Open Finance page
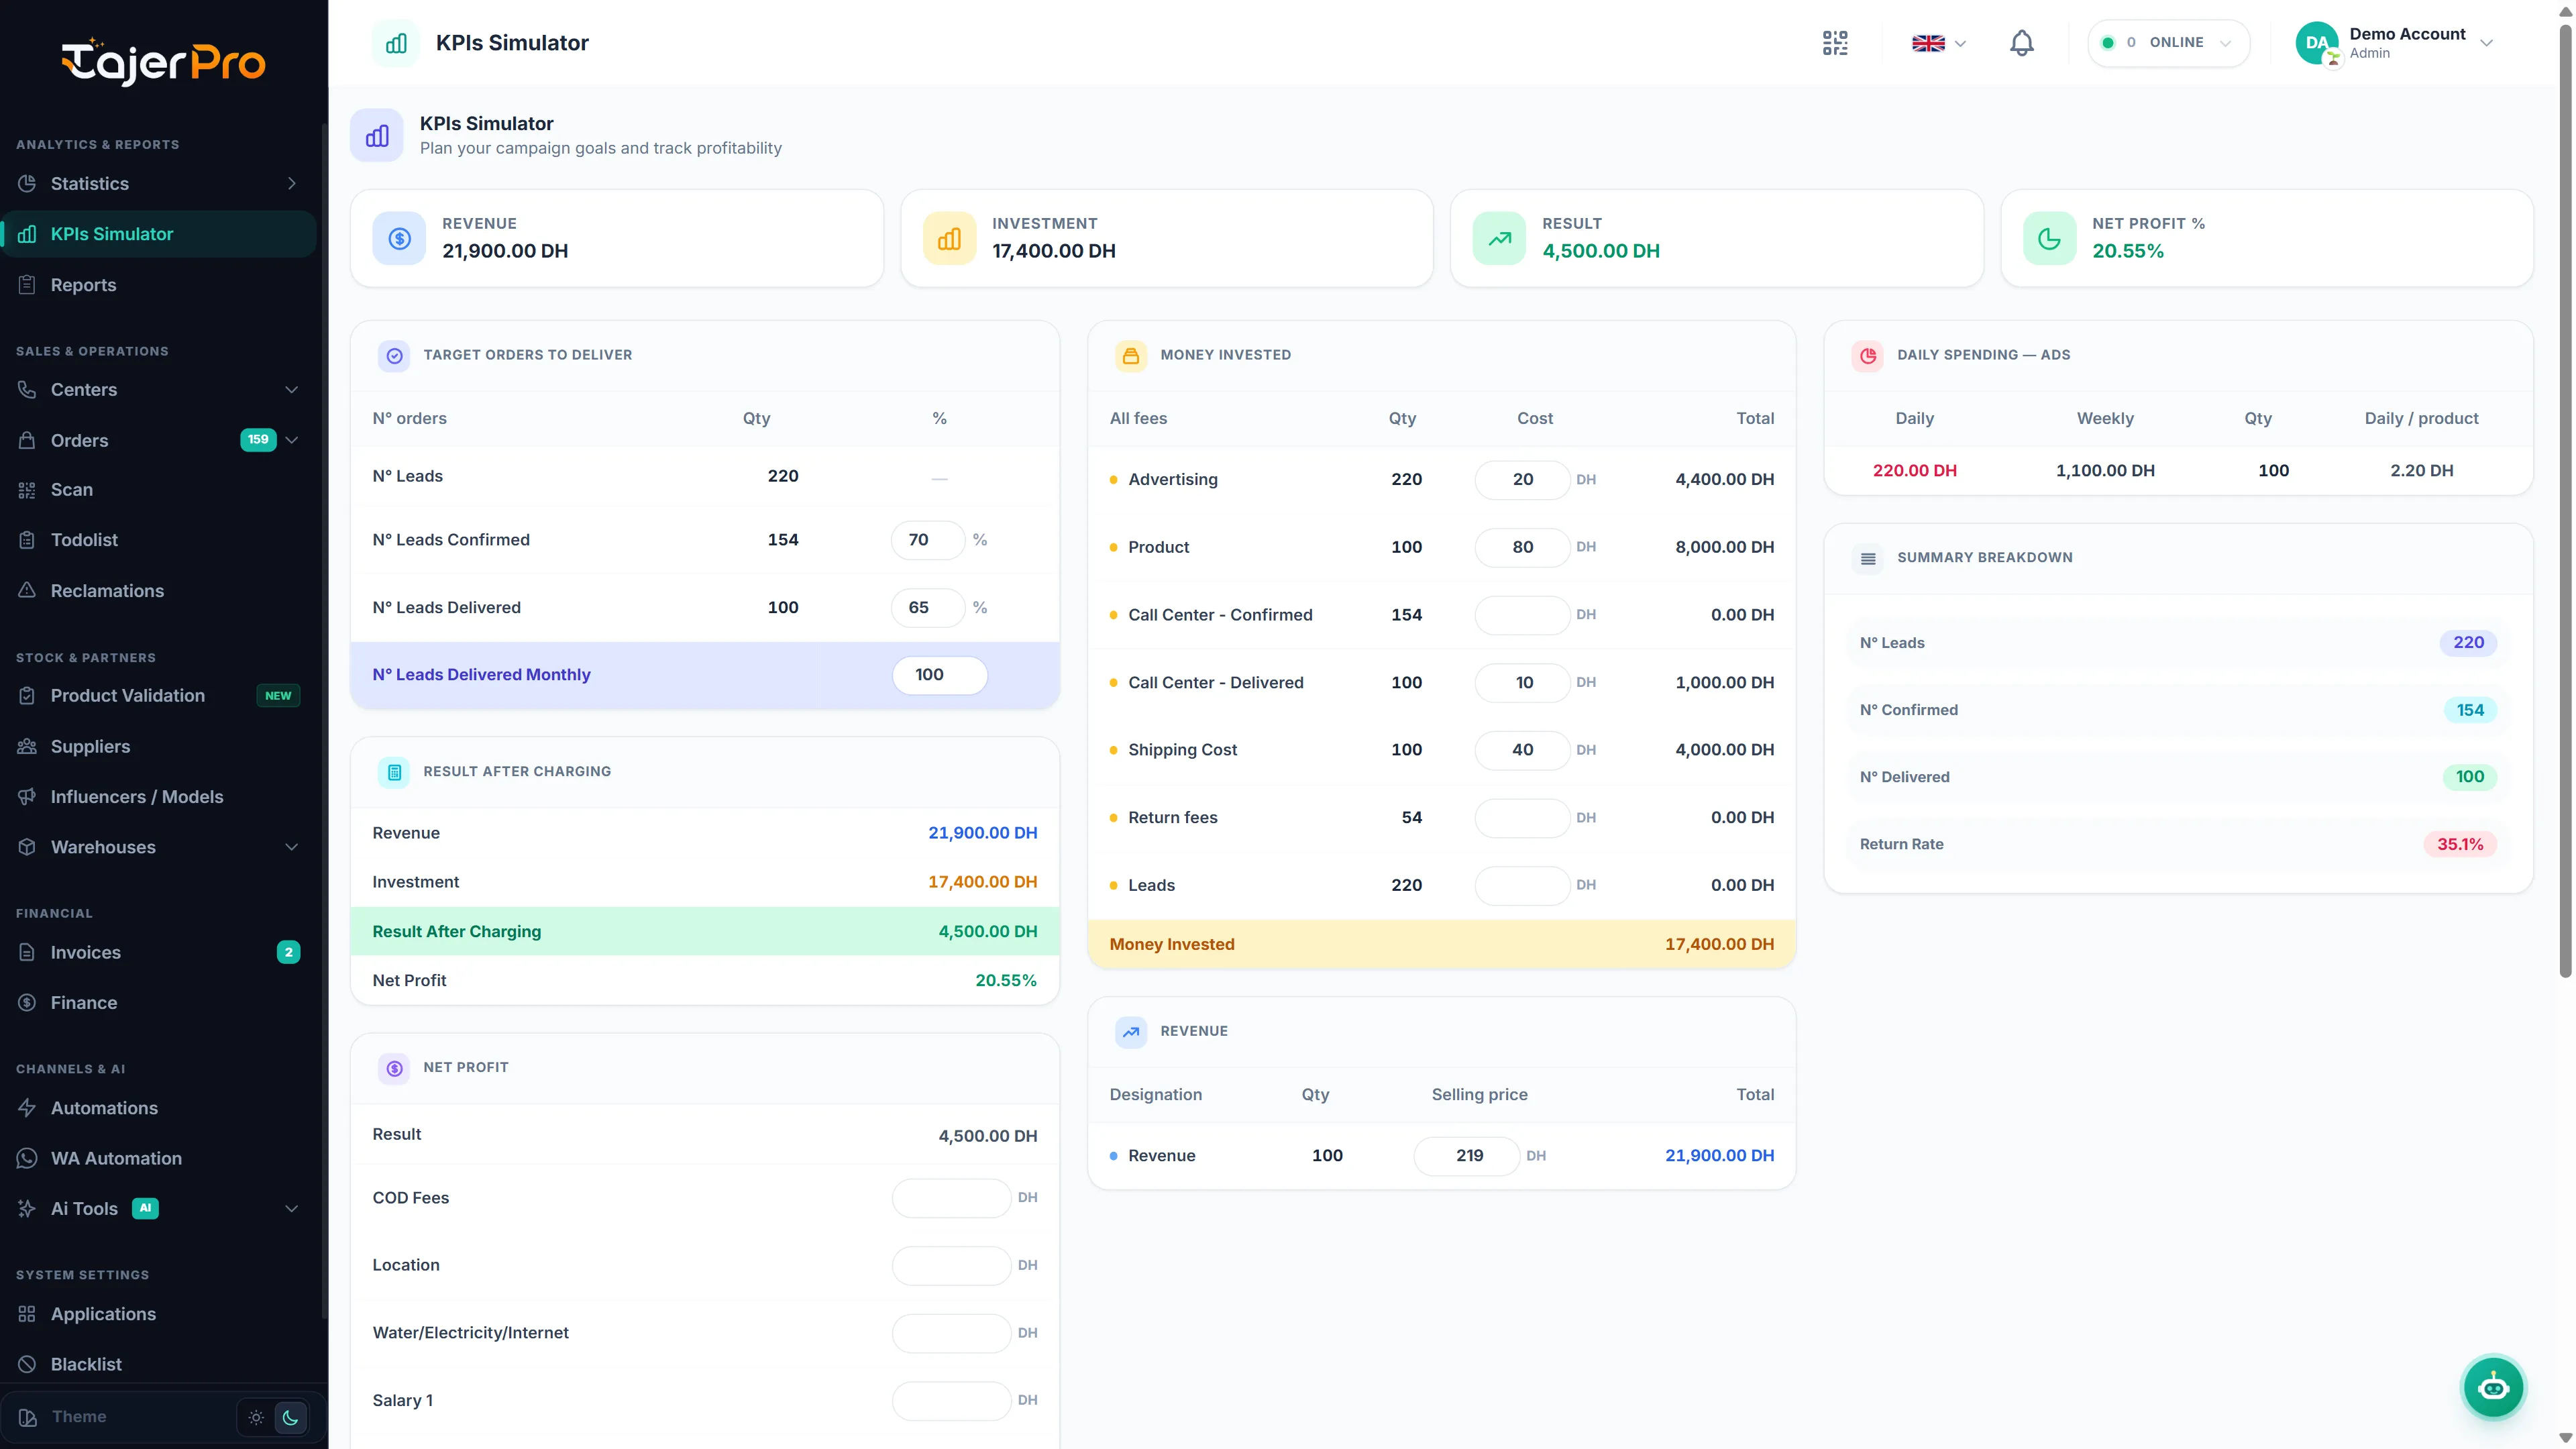 (158, 1003)
